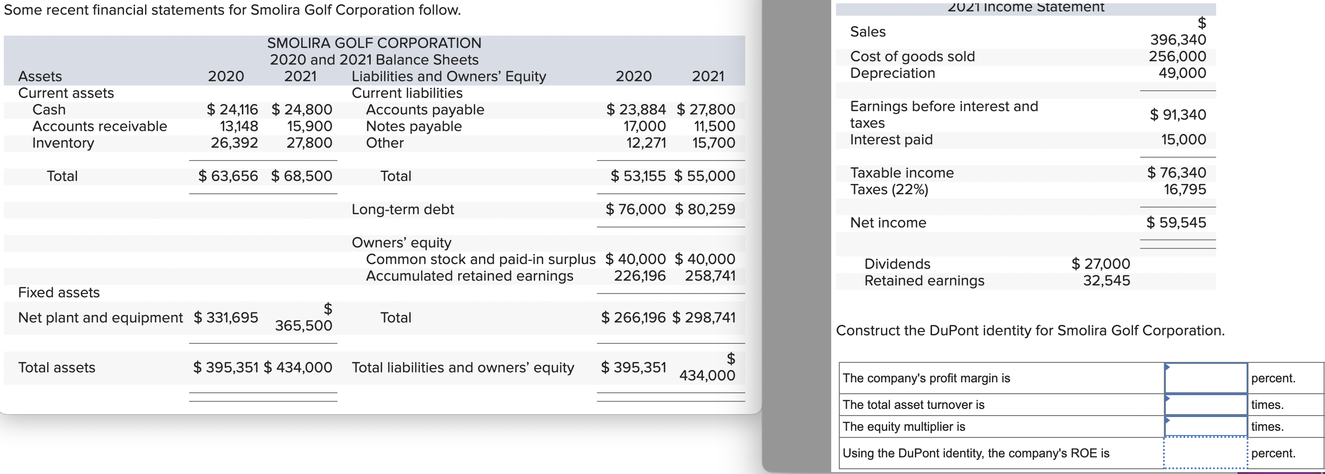Viewport: 1325px width, 474px height.
Task: Select the 2020 Accounts payable value $ 23,884
Action: (636, 110)
